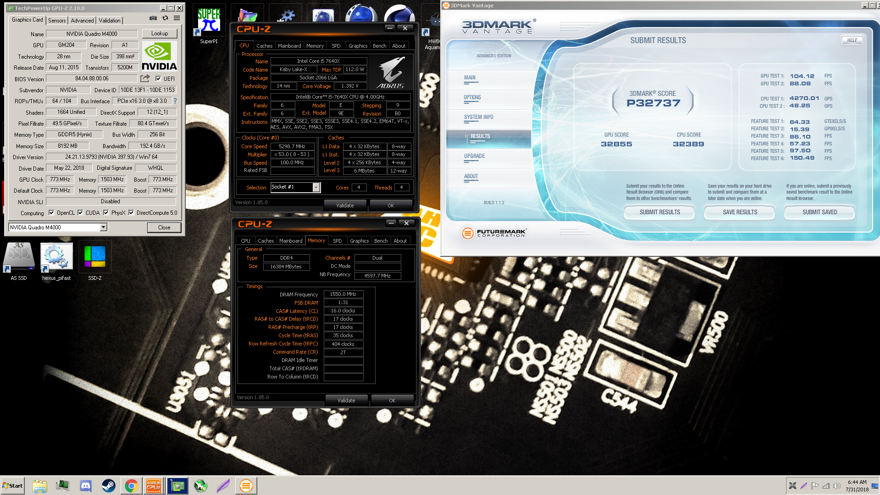Screen dimensions: 880x495
Task: Click Validate in the upper CPU-Z window
Action: (345, 206)
